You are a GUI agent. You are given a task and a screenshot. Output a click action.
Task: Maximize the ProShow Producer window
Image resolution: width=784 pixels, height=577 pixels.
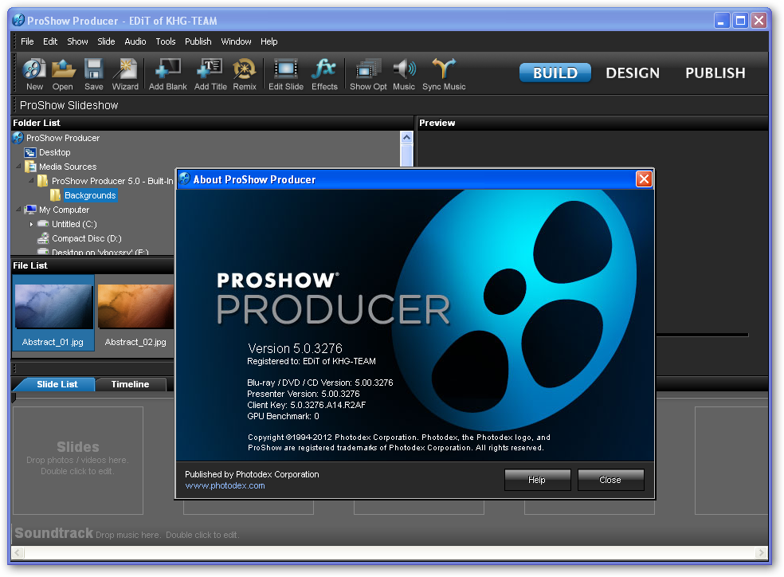[x=740, y=21]
